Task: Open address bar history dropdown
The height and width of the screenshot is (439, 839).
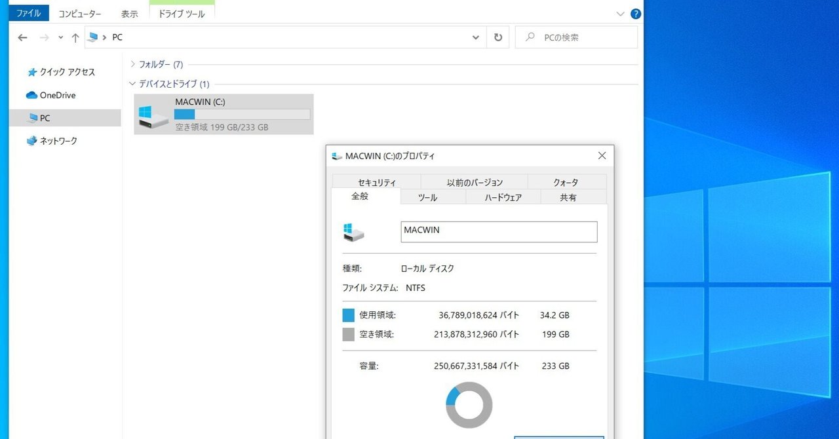Action: pos(476,37)
